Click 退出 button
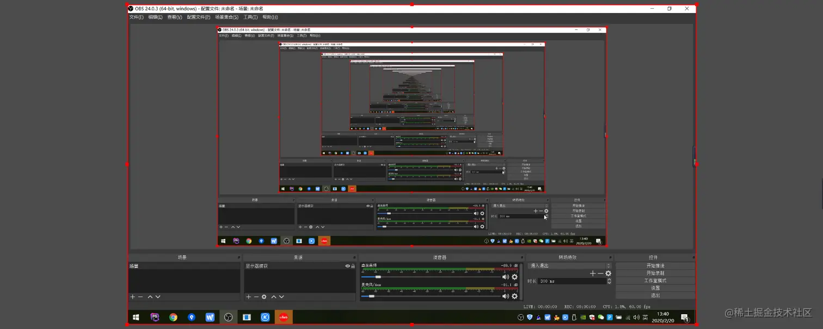Viewport: 823px width, 329px height. click(x=655, y=295)
